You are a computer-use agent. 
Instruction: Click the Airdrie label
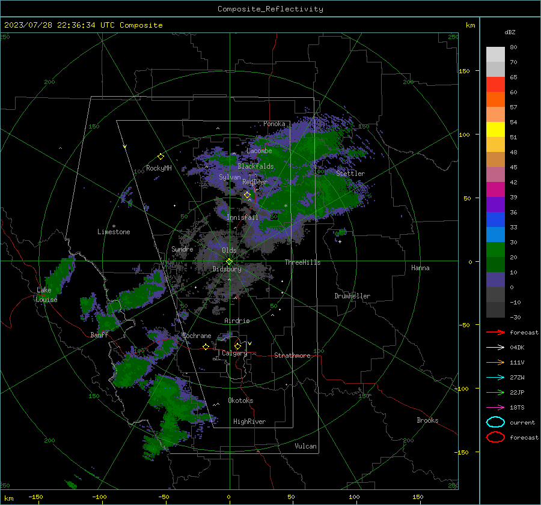[237, 321]
